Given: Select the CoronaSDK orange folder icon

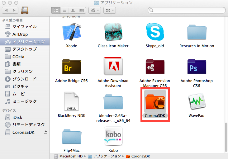Looking at the screenshot, I should pos(155,101).
